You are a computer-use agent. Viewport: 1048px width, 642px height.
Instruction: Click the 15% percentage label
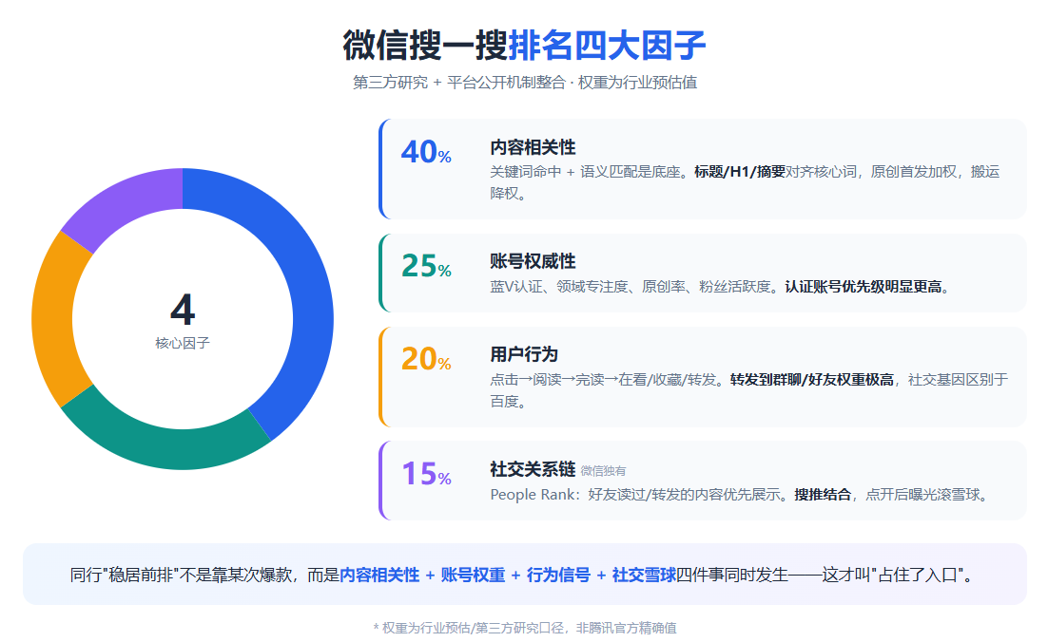pyautogui.click(x=426, y=475)
